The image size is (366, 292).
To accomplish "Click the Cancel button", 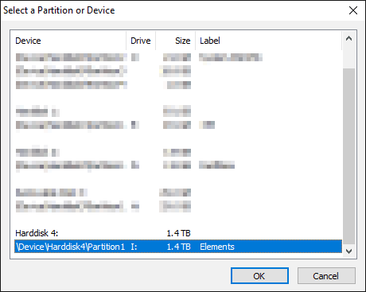I will [x=326, y=276].
